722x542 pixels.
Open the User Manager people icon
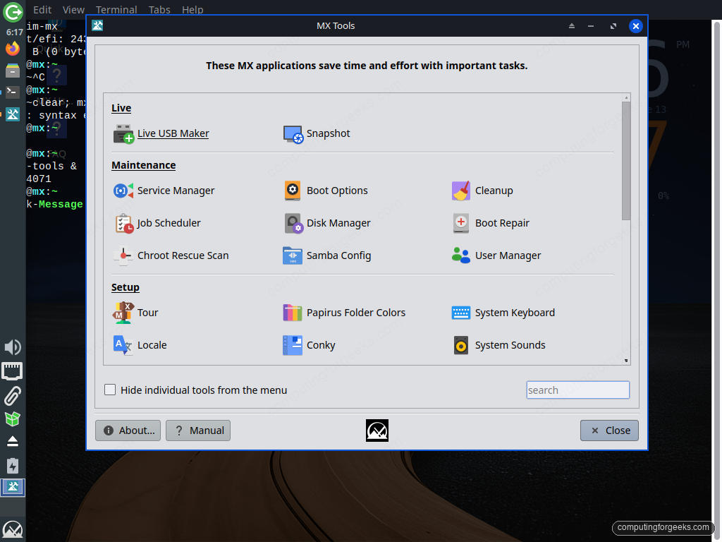click(461, 255)
